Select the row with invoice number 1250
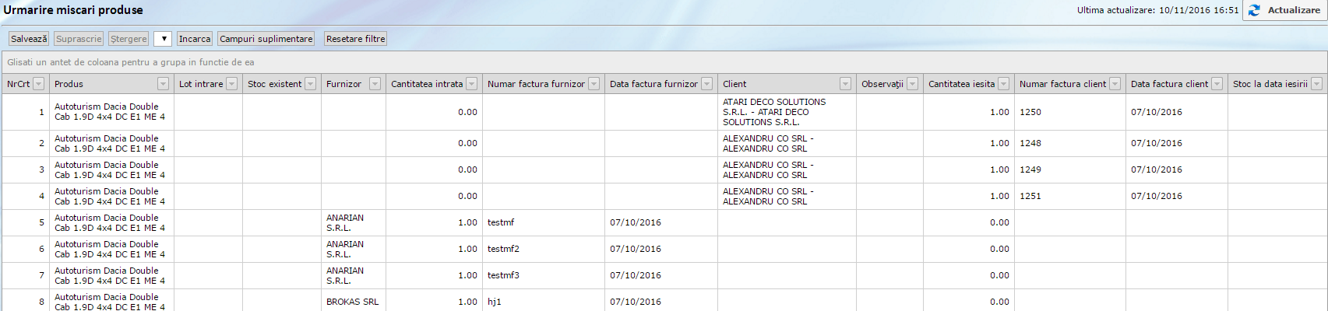Viewport: 1328px width, 311px height. point(1030,112)
